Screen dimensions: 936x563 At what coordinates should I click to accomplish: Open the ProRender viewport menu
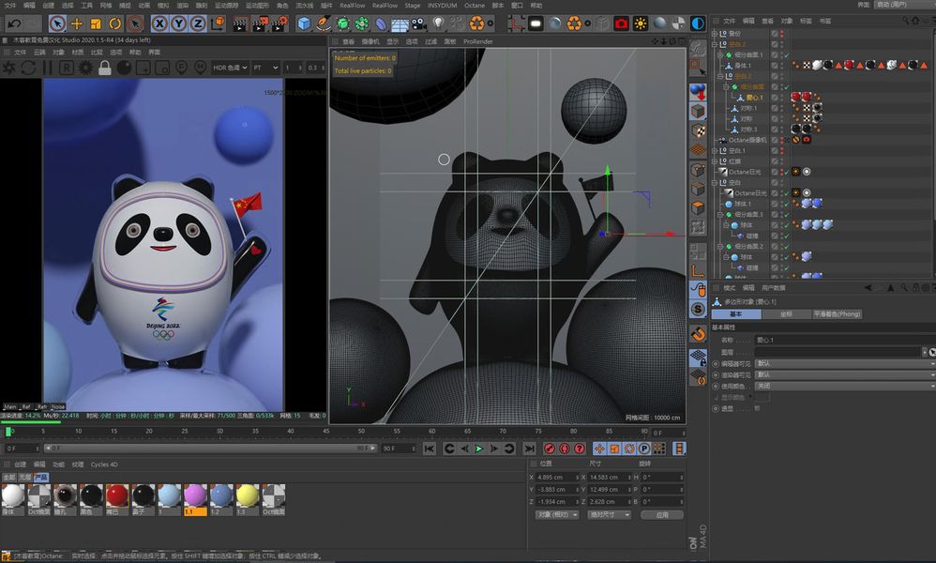pyautogui.click(x=478, y=41)
